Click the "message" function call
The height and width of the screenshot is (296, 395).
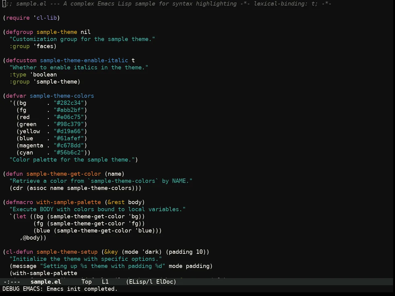tap(25, 266)
